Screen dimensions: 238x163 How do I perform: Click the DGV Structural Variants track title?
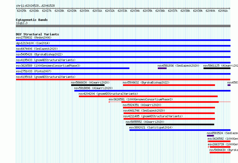point(37,34)
